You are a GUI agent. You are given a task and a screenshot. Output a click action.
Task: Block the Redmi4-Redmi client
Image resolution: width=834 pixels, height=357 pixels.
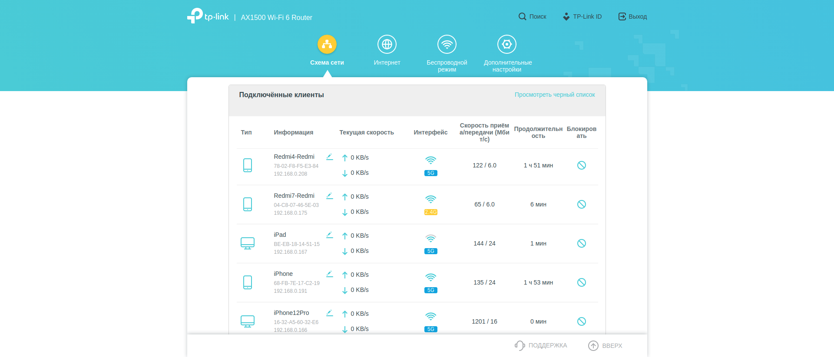(581, 165)
